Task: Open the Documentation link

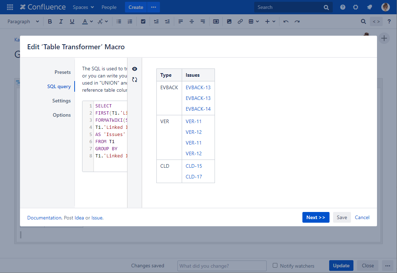Action: 44,218
